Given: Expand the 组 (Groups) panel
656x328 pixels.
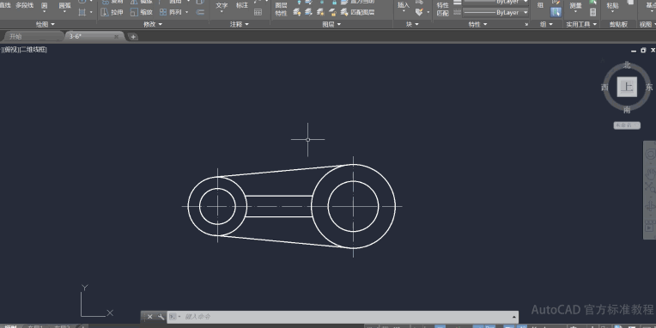Looking at the screenshot, I should click(x=546, y=24).
